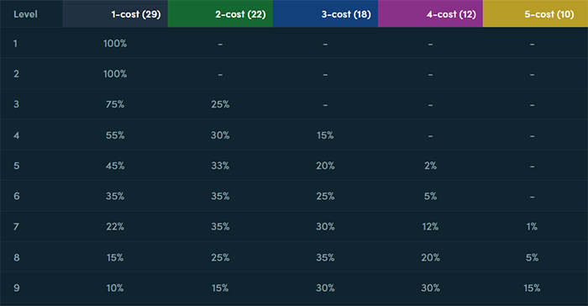Click the 1% 5-cost cell at level 7

click(532, 227)
